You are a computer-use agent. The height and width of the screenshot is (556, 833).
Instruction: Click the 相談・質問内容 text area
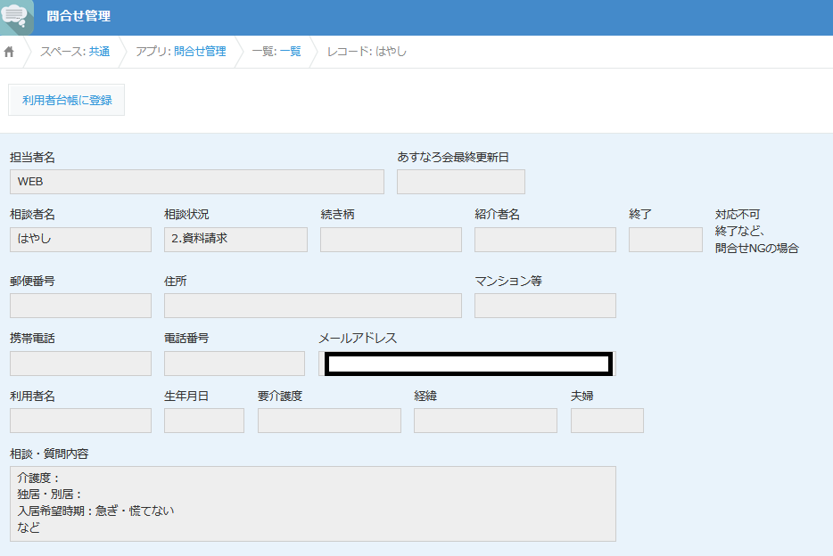(312, 503)
